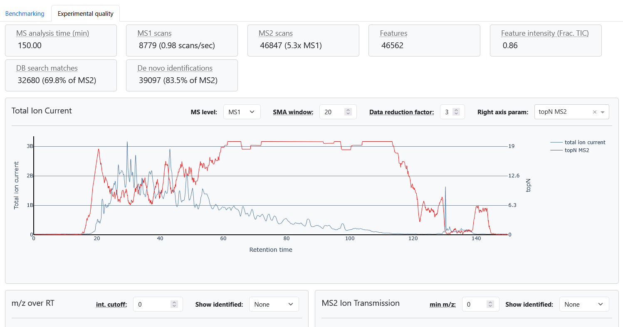Click the SMA window spinner arrows
Screen dimensions: 623x327
pyautogui.click(x=348, y=112)
